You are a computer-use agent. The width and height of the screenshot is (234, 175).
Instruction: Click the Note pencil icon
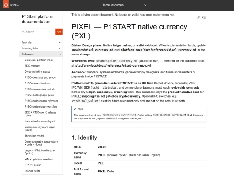[x=75, y=109]
